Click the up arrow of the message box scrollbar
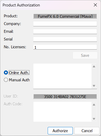 point(94,67)
